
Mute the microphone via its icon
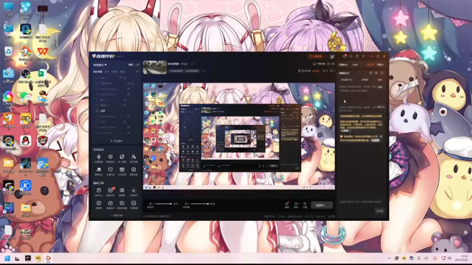(150, 204)
